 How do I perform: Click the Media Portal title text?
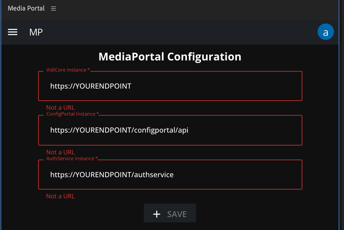pos(26,9)
